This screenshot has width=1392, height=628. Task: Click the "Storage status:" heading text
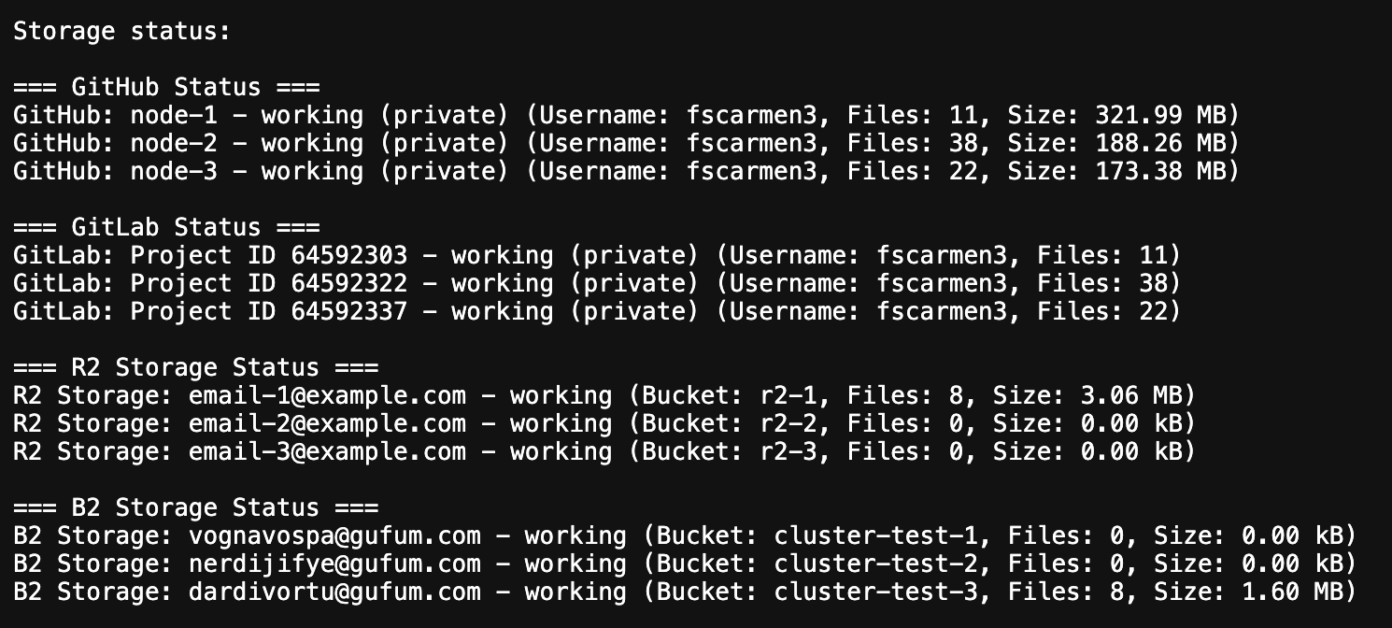click(121, 31)
